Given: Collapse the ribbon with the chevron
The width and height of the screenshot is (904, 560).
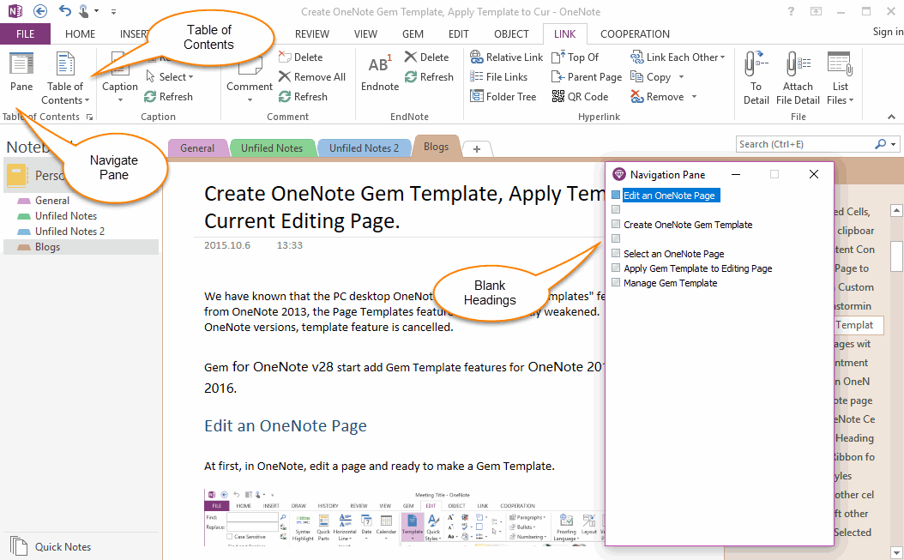Looking at the screenshot, I should [891, 117].
